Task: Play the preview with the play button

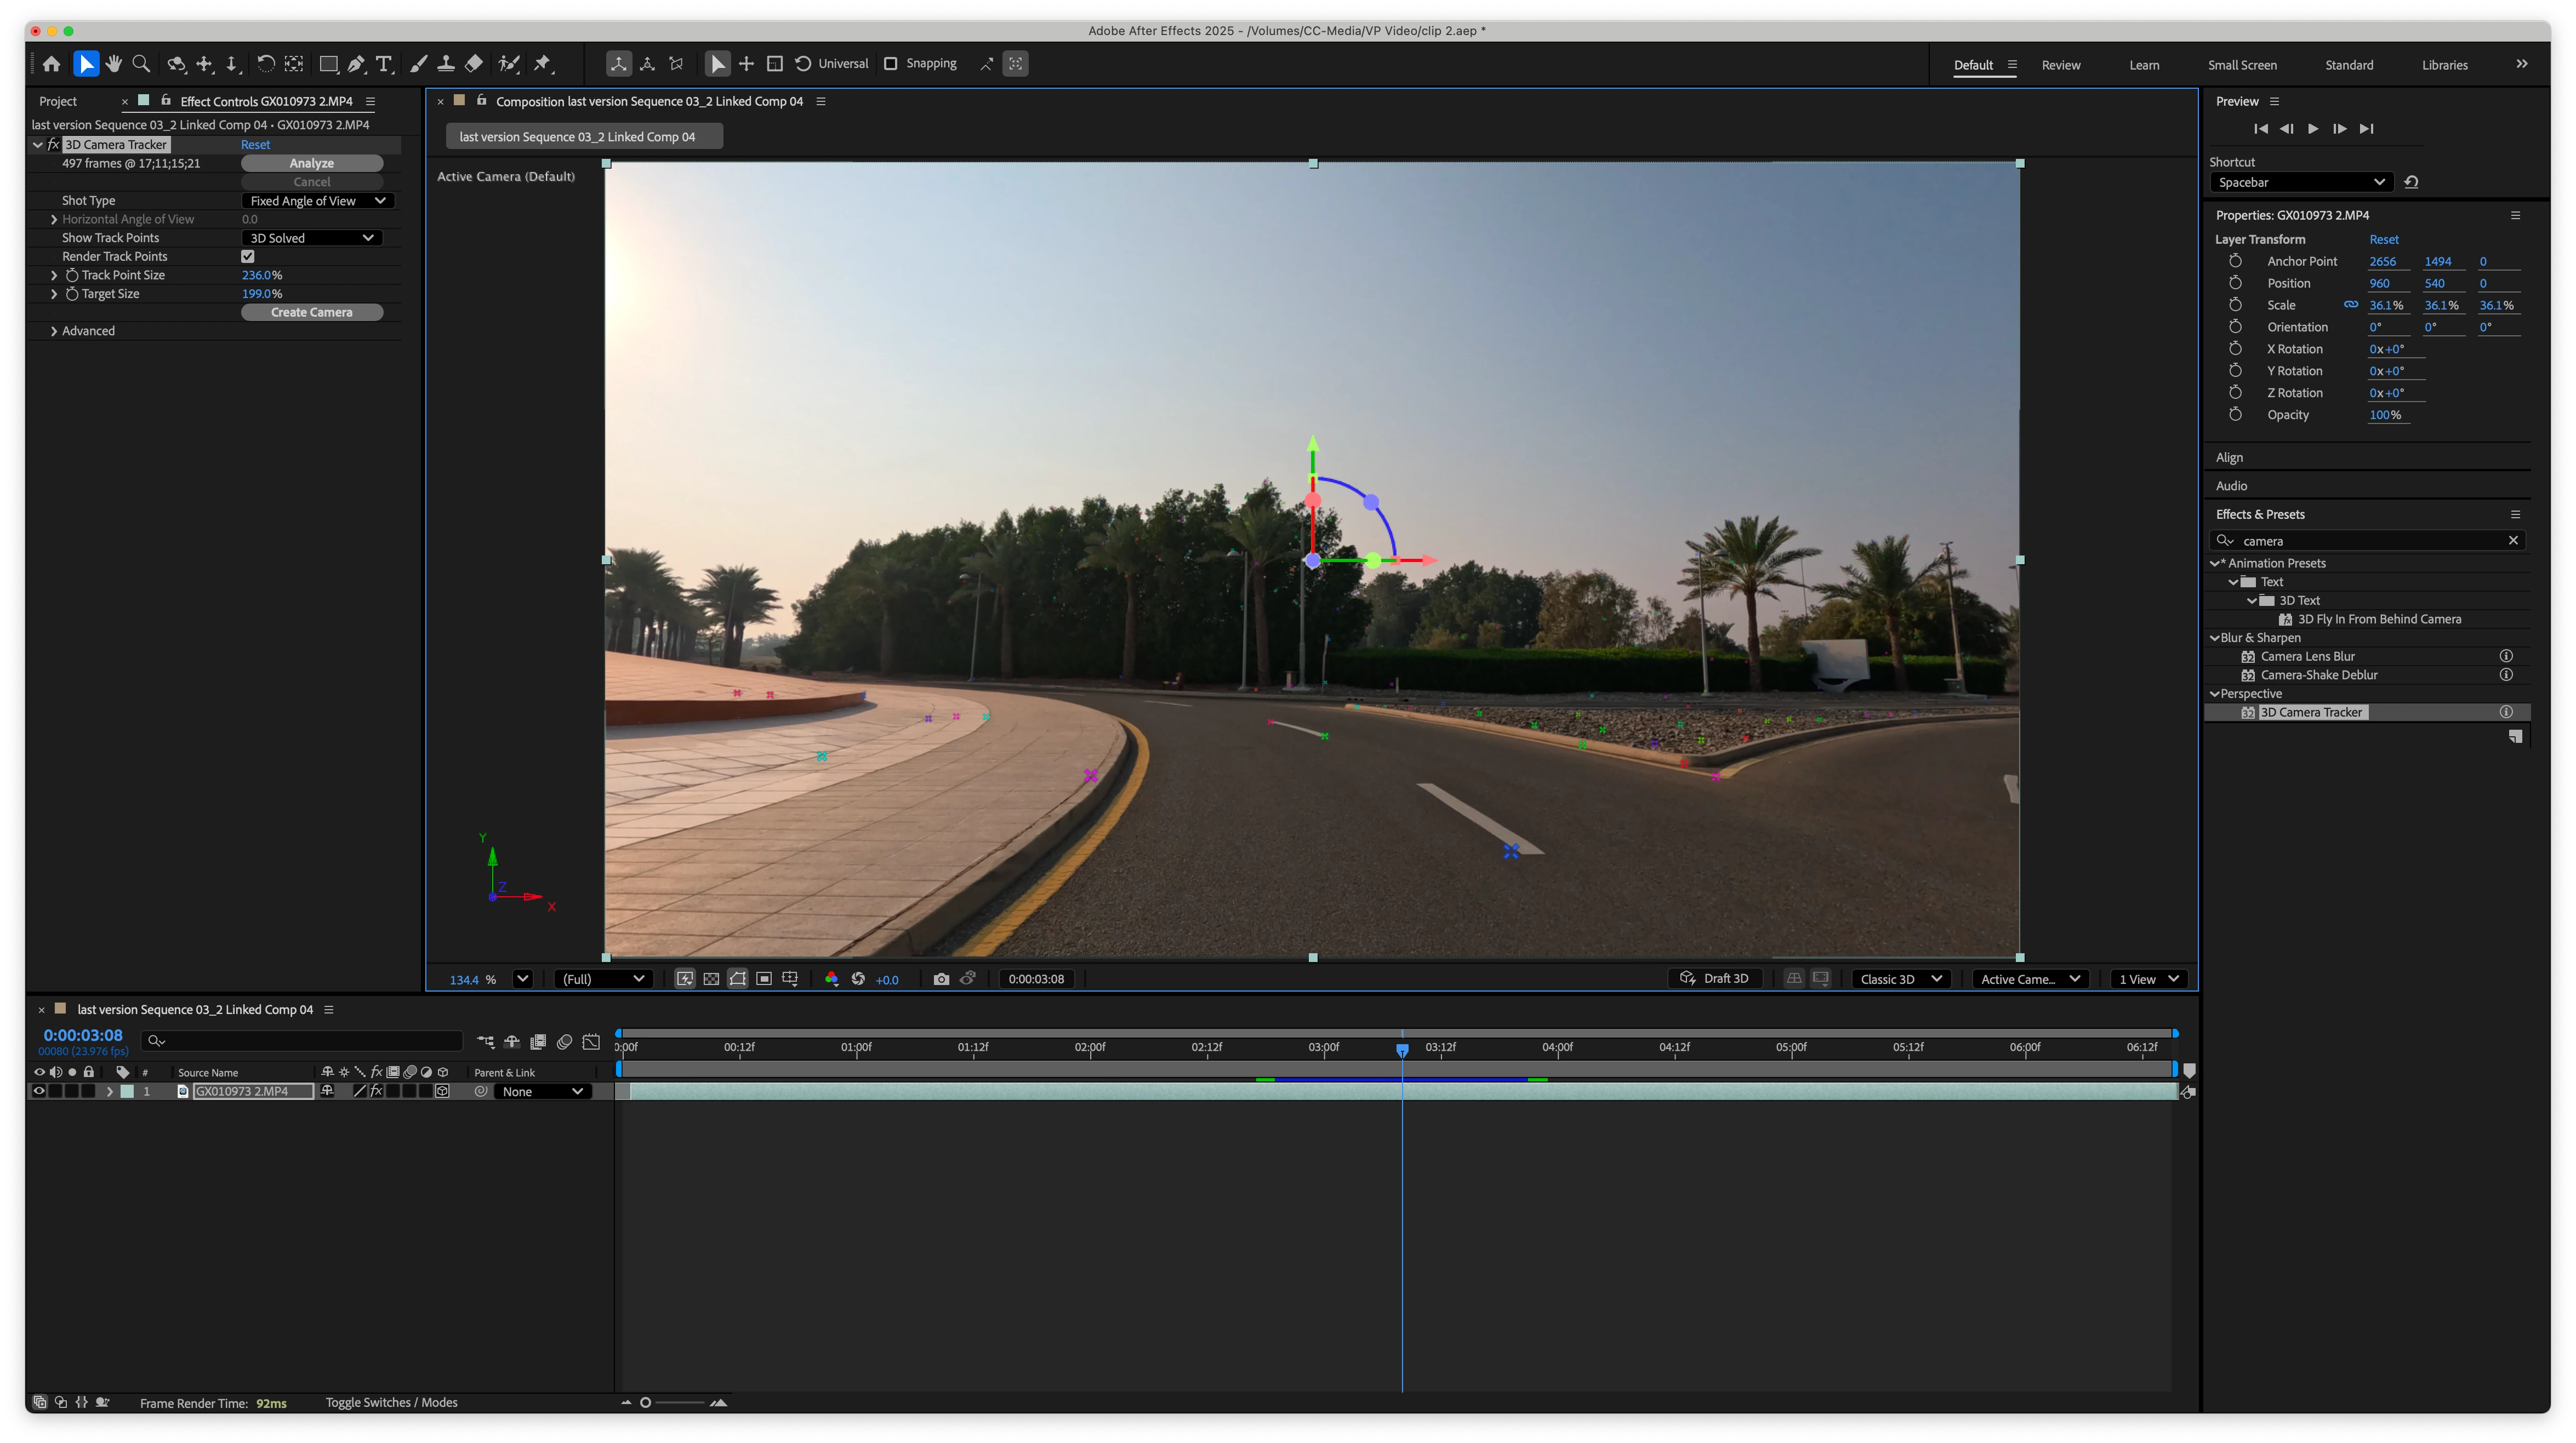Action: click(2312, 129)
